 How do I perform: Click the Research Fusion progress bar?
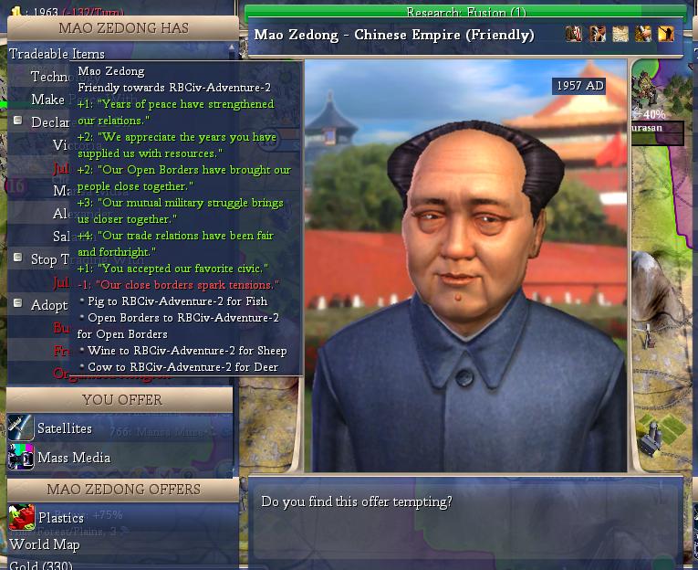(x=464, y=12)
